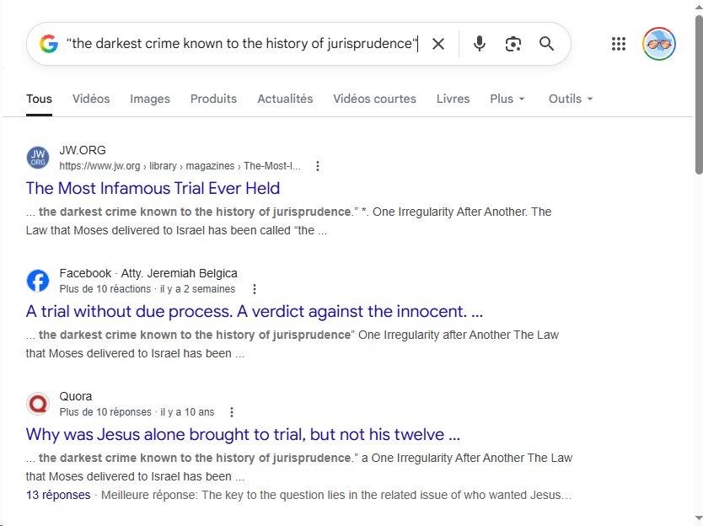703x526 pixels.
Task: Click the 13 réponses link
Action: click(x=58, y=495)
